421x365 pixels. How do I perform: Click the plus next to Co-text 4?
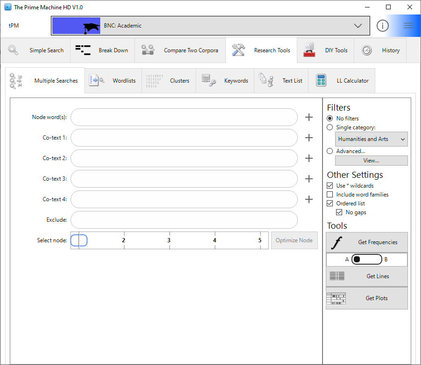(309, 199)
